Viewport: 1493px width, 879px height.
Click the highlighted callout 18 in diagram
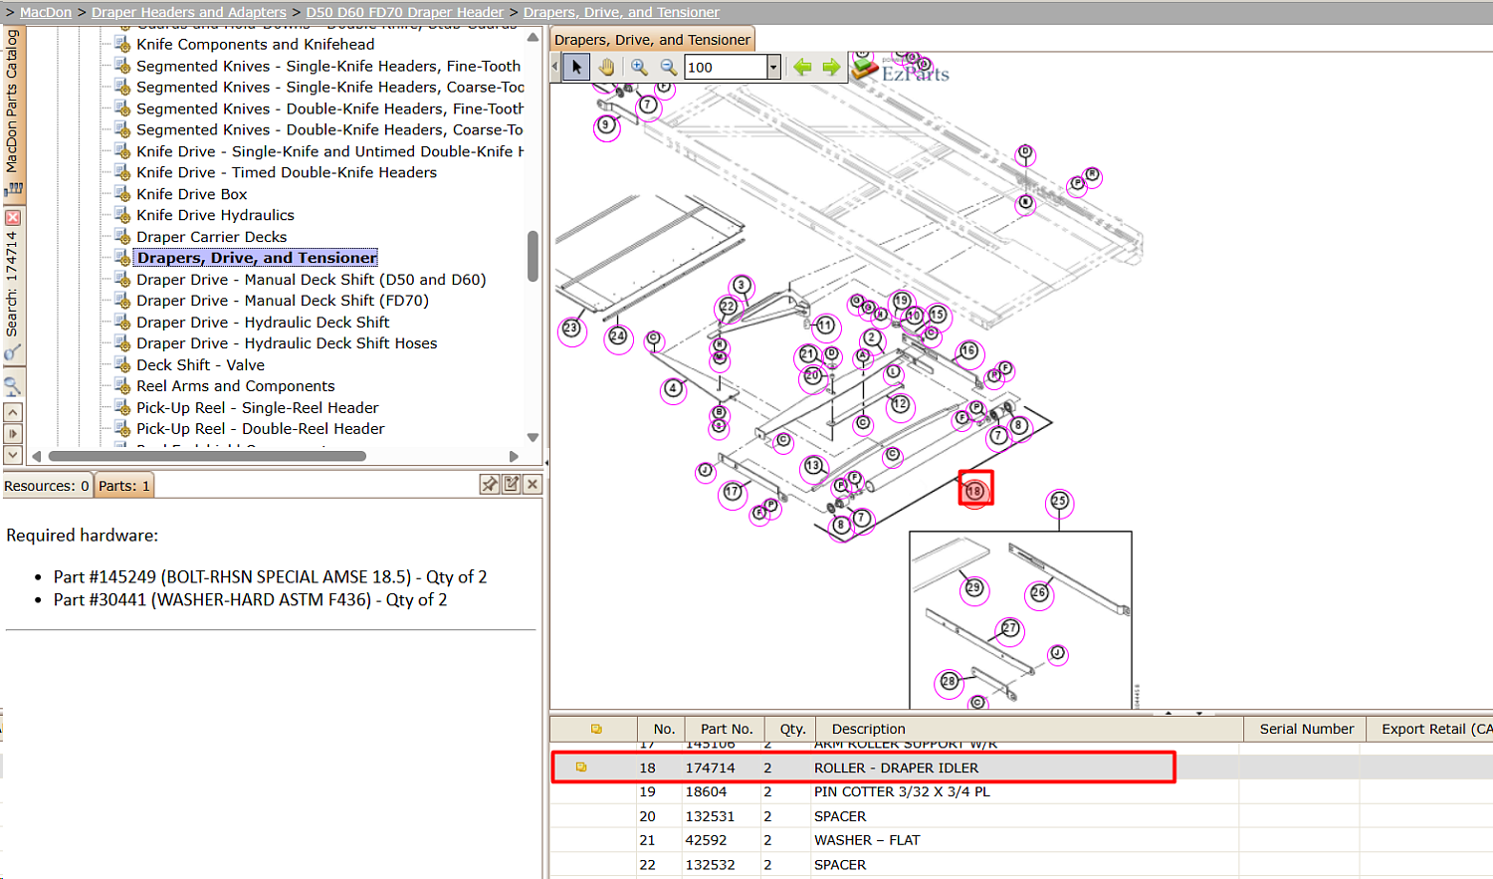[x=975, y=489]
